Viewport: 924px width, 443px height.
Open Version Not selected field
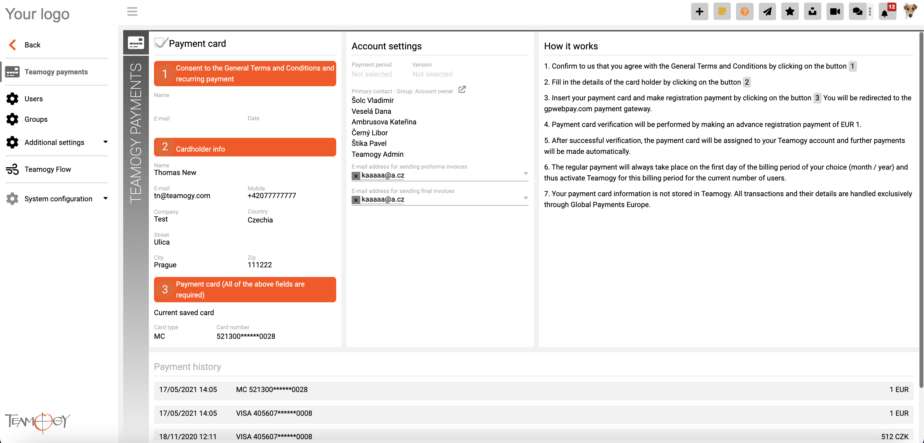pyautogui.click(x=432, y=74)
